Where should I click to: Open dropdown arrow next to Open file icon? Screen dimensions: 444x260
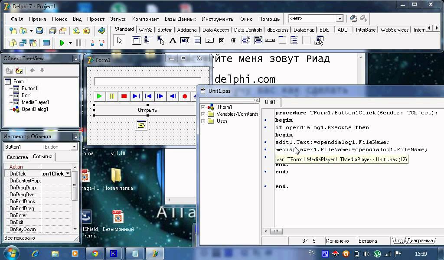(x=31, y=31)
